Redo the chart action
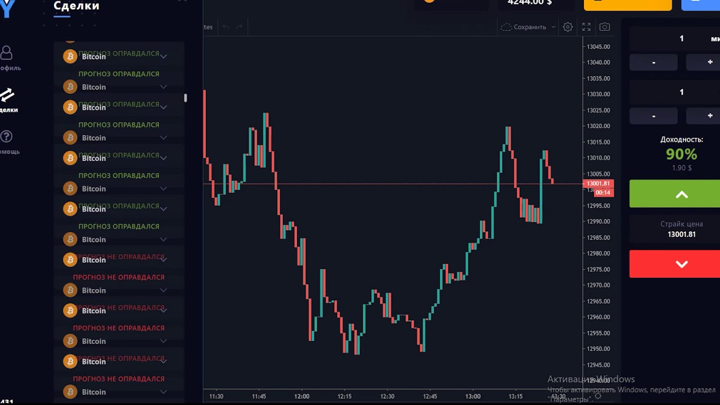The height and width of the screenshot is (405, 720). (x=239, y=27)
